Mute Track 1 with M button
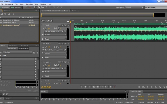This screenshot has height=104, width=167. (59, 25)
